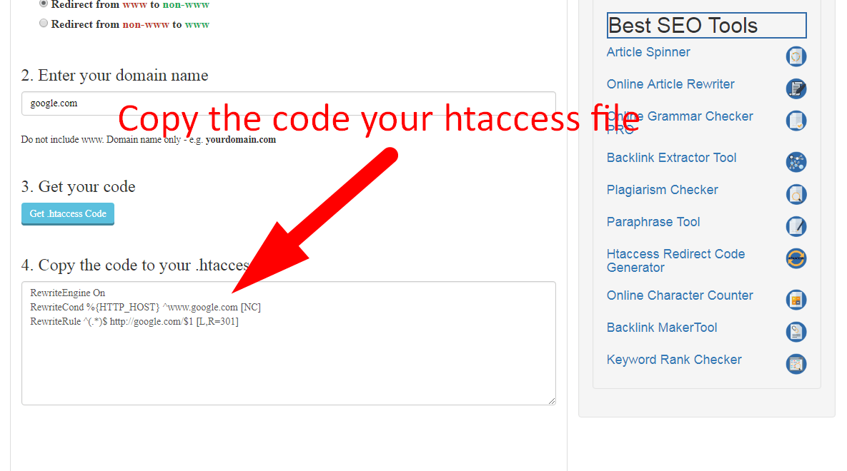Click the textarea resize handle
The image size is (847, 471).
pyautogui.click(x=553, y=401)
